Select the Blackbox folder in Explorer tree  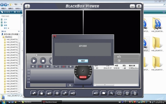9,37
